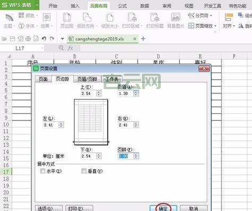Click the 页脚 (Footer) margin input field

[x=126, y=156]
